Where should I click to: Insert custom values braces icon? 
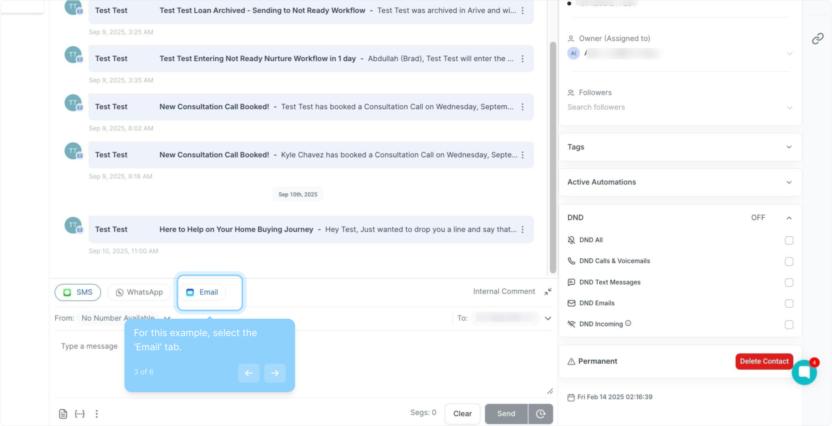80,413
